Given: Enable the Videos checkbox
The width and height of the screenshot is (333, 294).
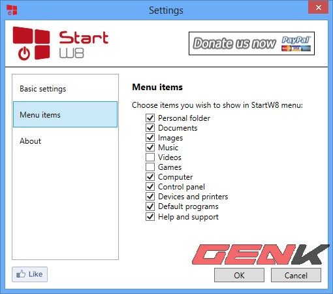Looking at the screenshot, I should (x=150, y=157).
